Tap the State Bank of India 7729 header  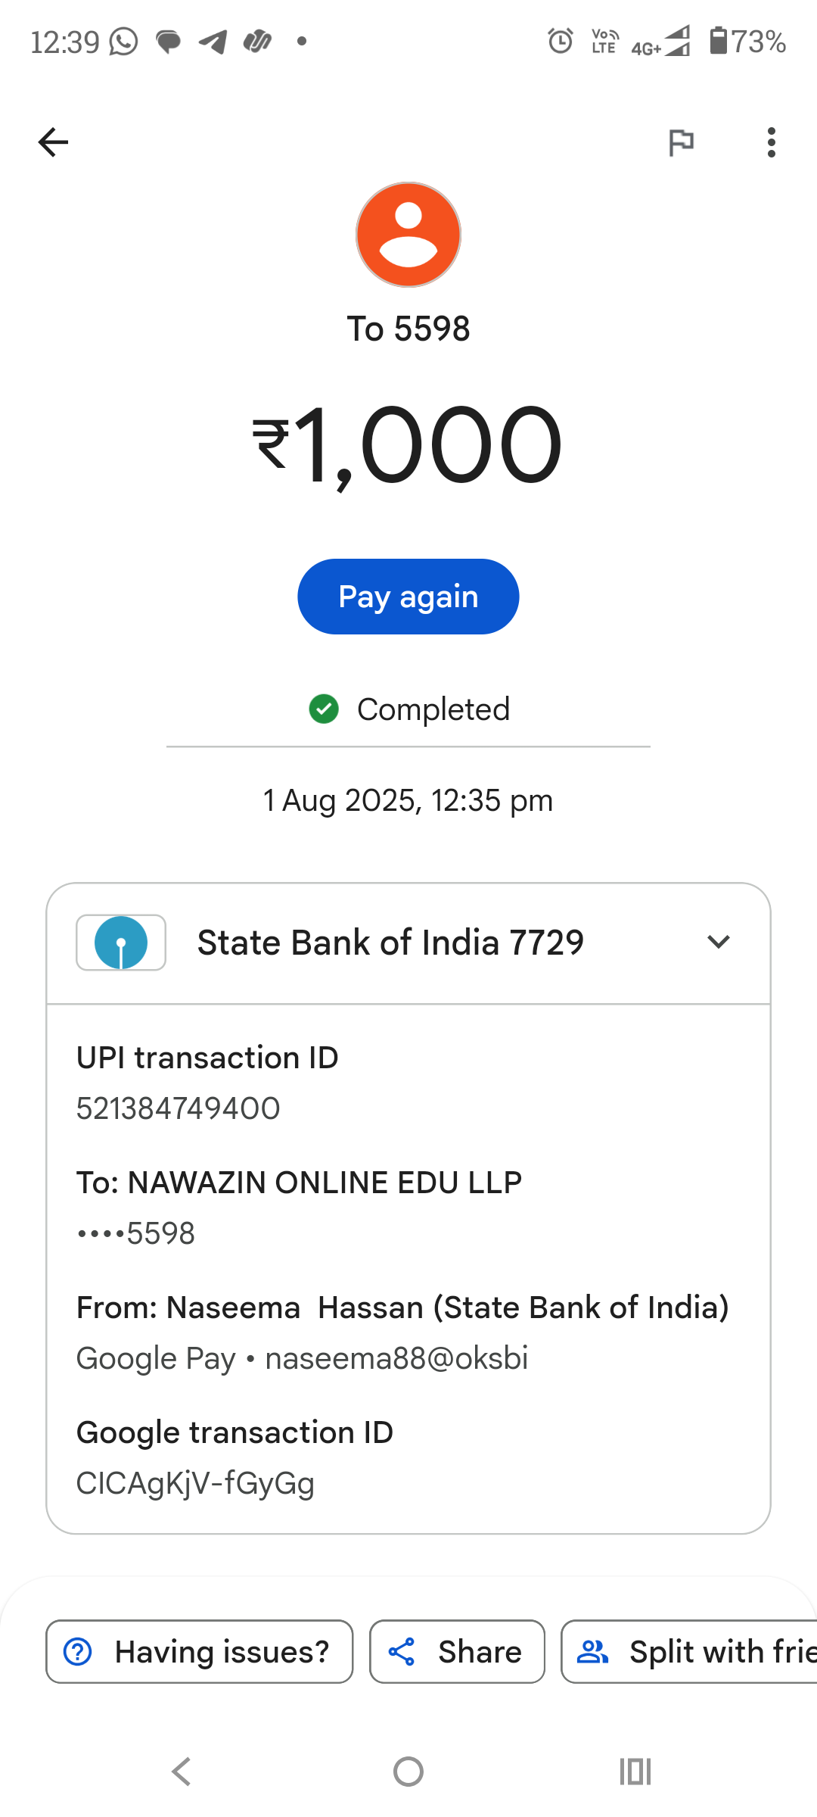[390, 943]
